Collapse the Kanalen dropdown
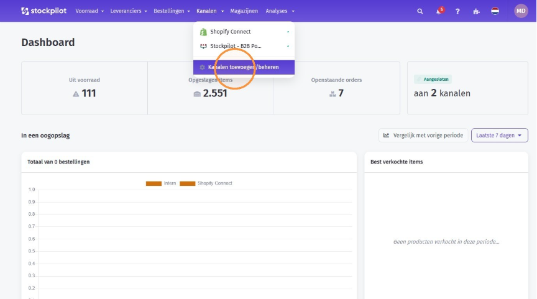This screenshot has height=299, width=537. [x=210, y=11]
